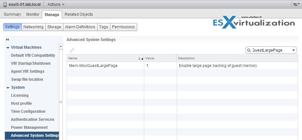Click the sidebar scroll up arrow

click(x=61, y=46)
